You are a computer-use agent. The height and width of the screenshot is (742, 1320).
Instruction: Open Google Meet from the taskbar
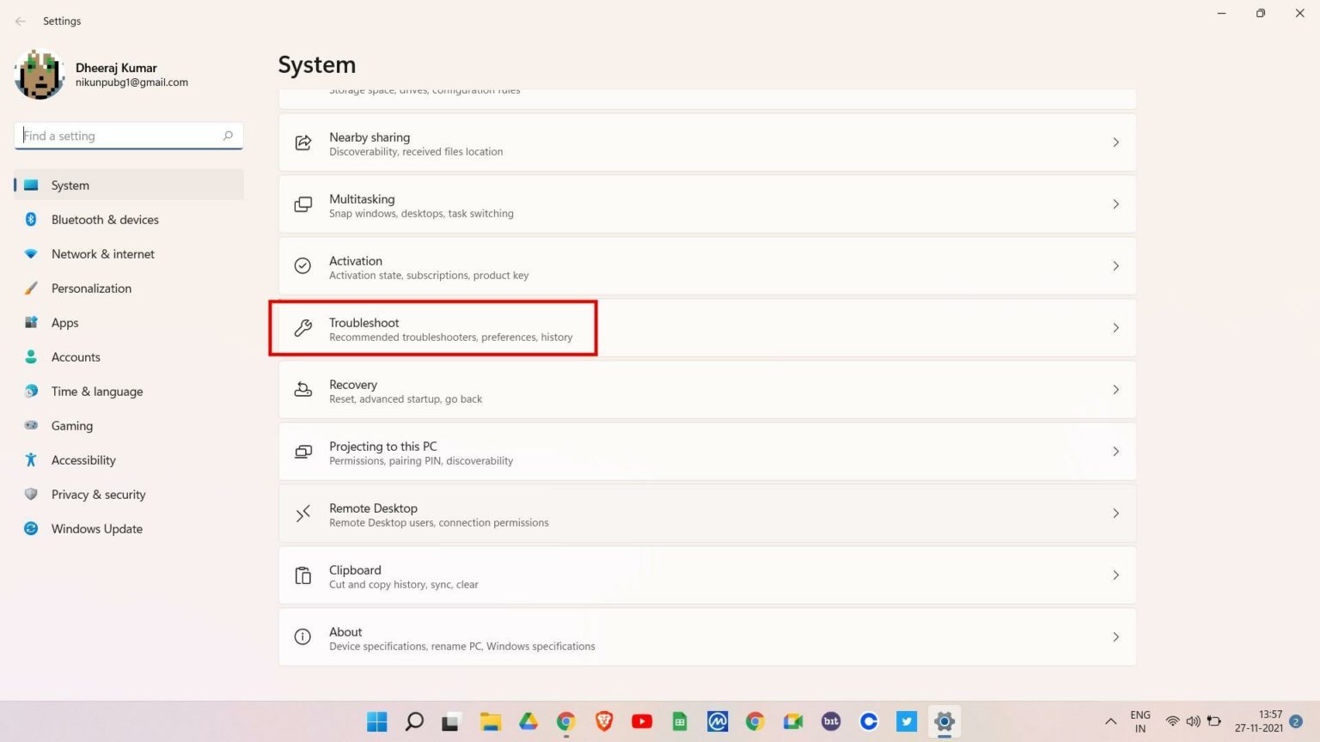[792, 721]
